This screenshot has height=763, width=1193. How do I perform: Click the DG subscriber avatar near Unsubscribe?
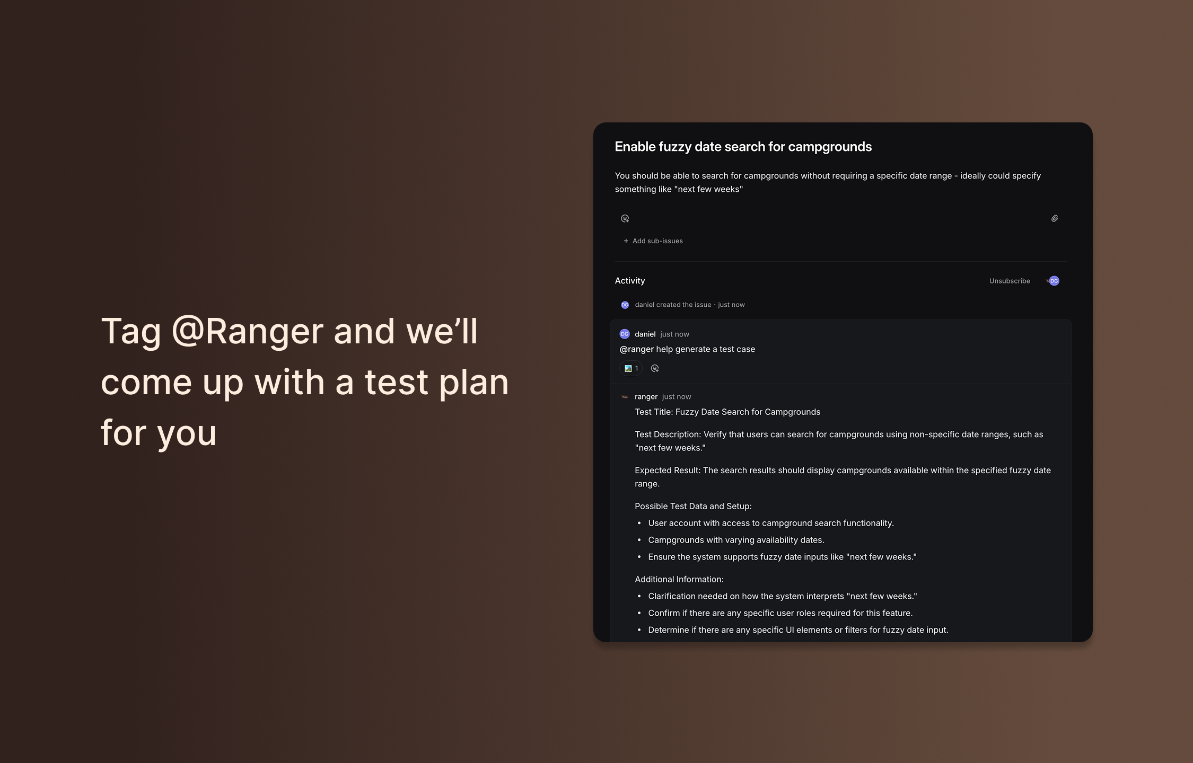point(1054,281)
